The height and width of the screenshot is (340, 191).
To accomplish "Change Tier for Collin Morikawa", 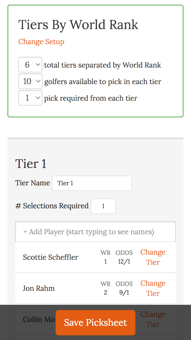I will tap(153, 319).
